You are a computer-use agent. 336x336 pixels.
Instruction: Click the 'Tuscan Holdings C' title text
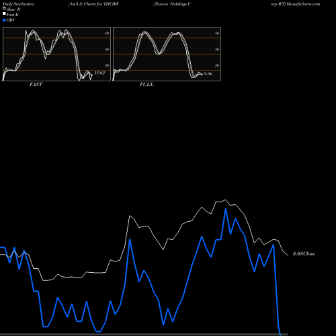(172, 4)
